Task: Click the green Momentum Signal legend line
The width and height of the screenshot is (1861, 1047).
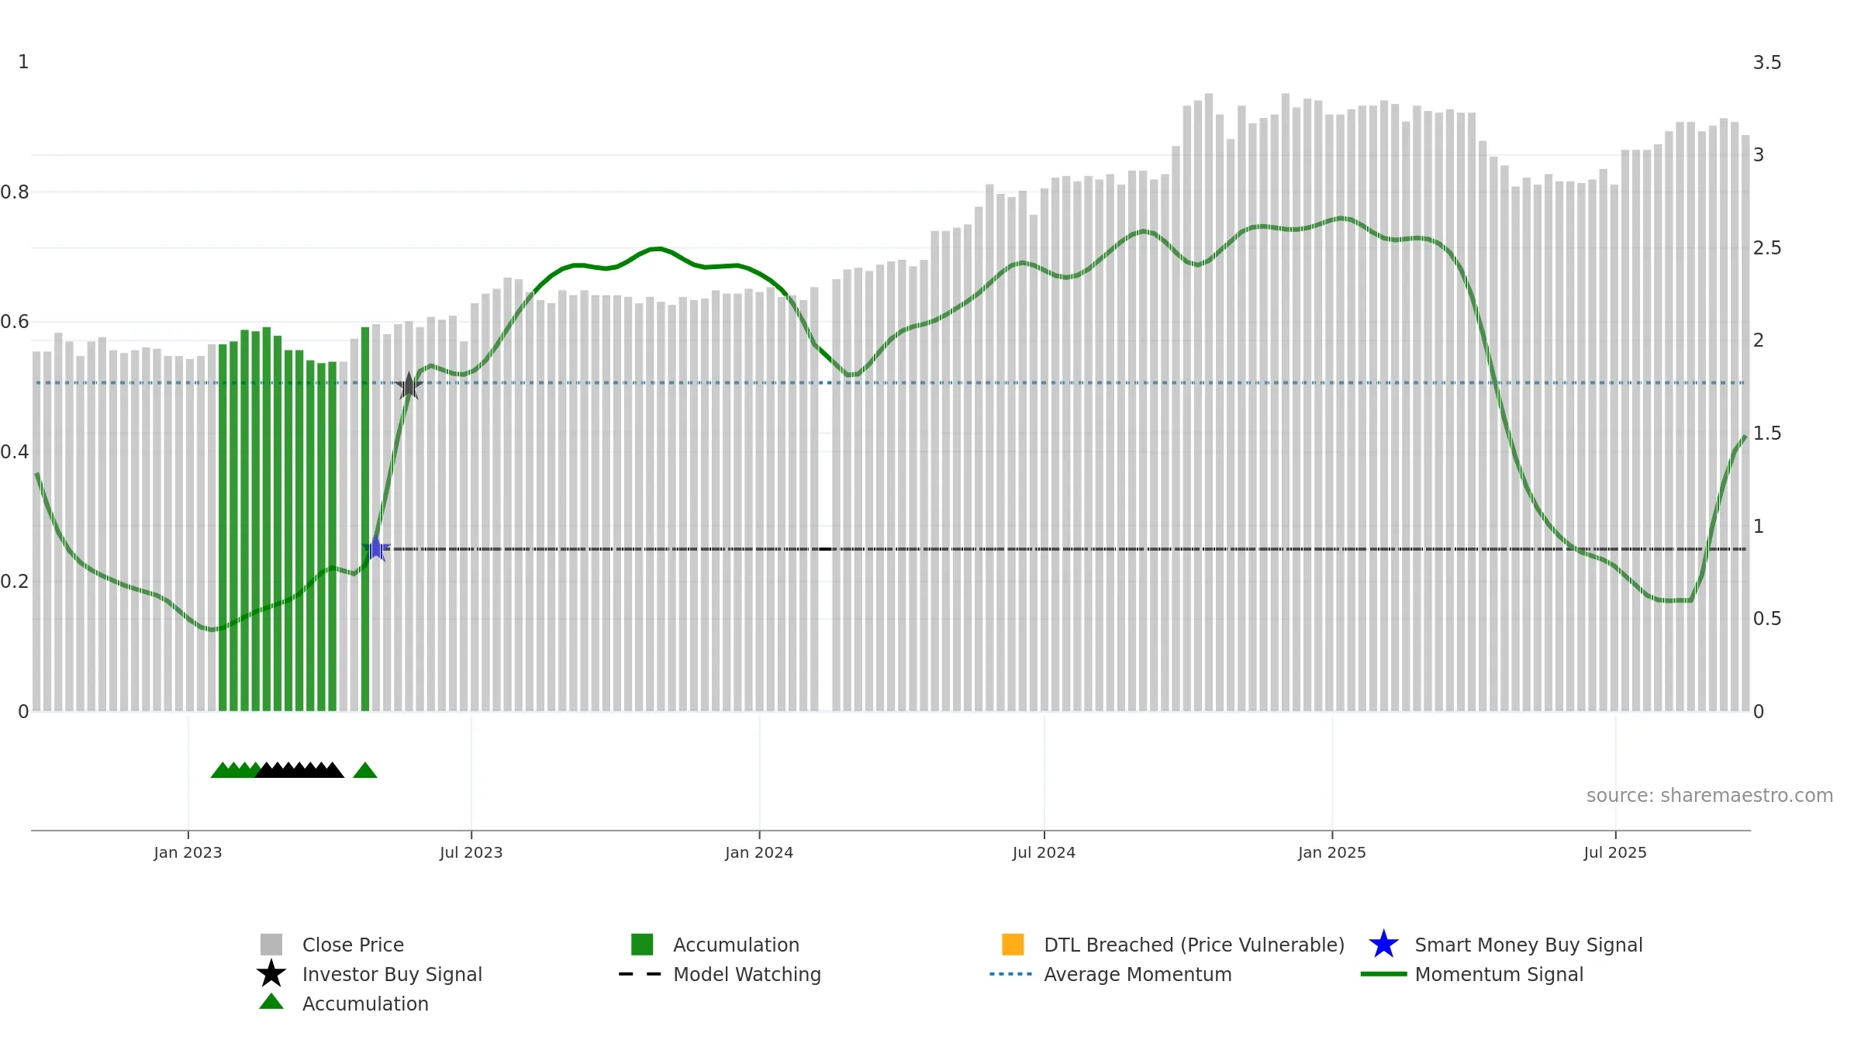Action: 1383,974
